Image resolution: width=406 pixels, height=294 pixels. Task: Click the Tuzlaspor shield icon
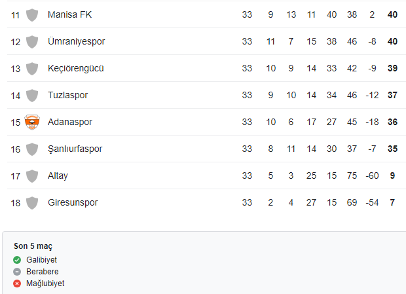[x=32, y=96]
